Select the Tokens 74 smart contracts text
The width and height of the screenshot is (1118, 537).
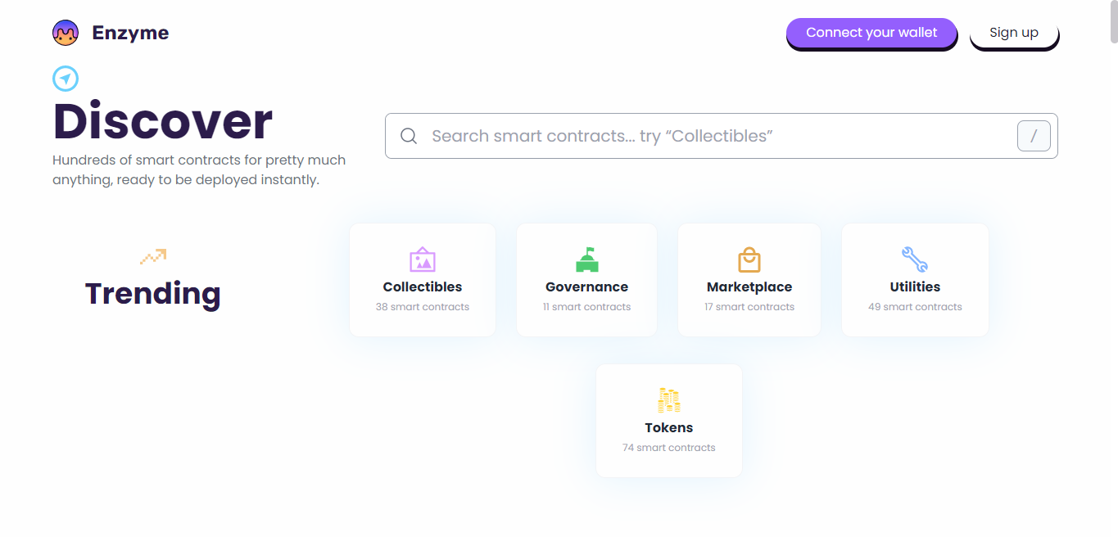(669, 448)
